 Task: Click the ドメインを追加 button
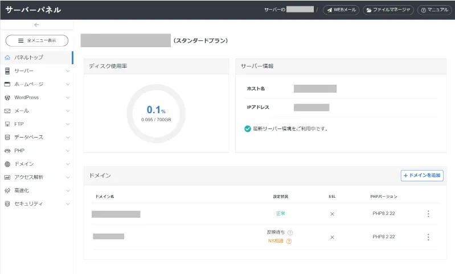point(422,176)
